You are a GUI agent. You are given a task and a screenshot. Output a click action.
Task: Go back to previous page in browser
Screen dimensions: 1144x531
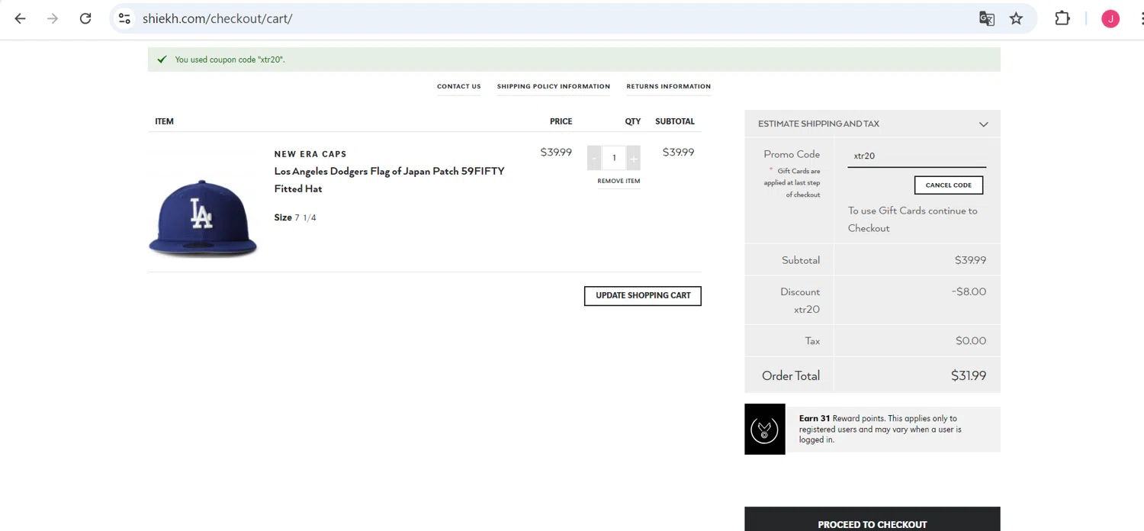[x=20, y=18]
